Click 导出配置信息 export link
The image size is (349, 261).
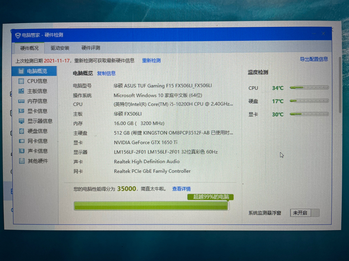[x=314, y=59]
